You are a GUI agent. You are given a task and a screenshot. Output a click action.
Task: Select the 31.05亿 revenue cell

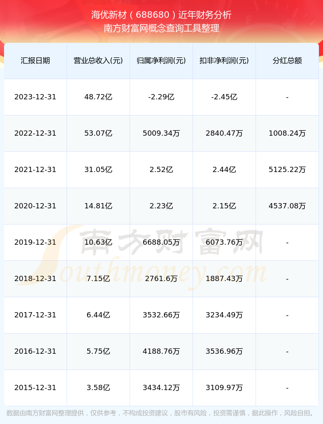(x=99, y=170)
